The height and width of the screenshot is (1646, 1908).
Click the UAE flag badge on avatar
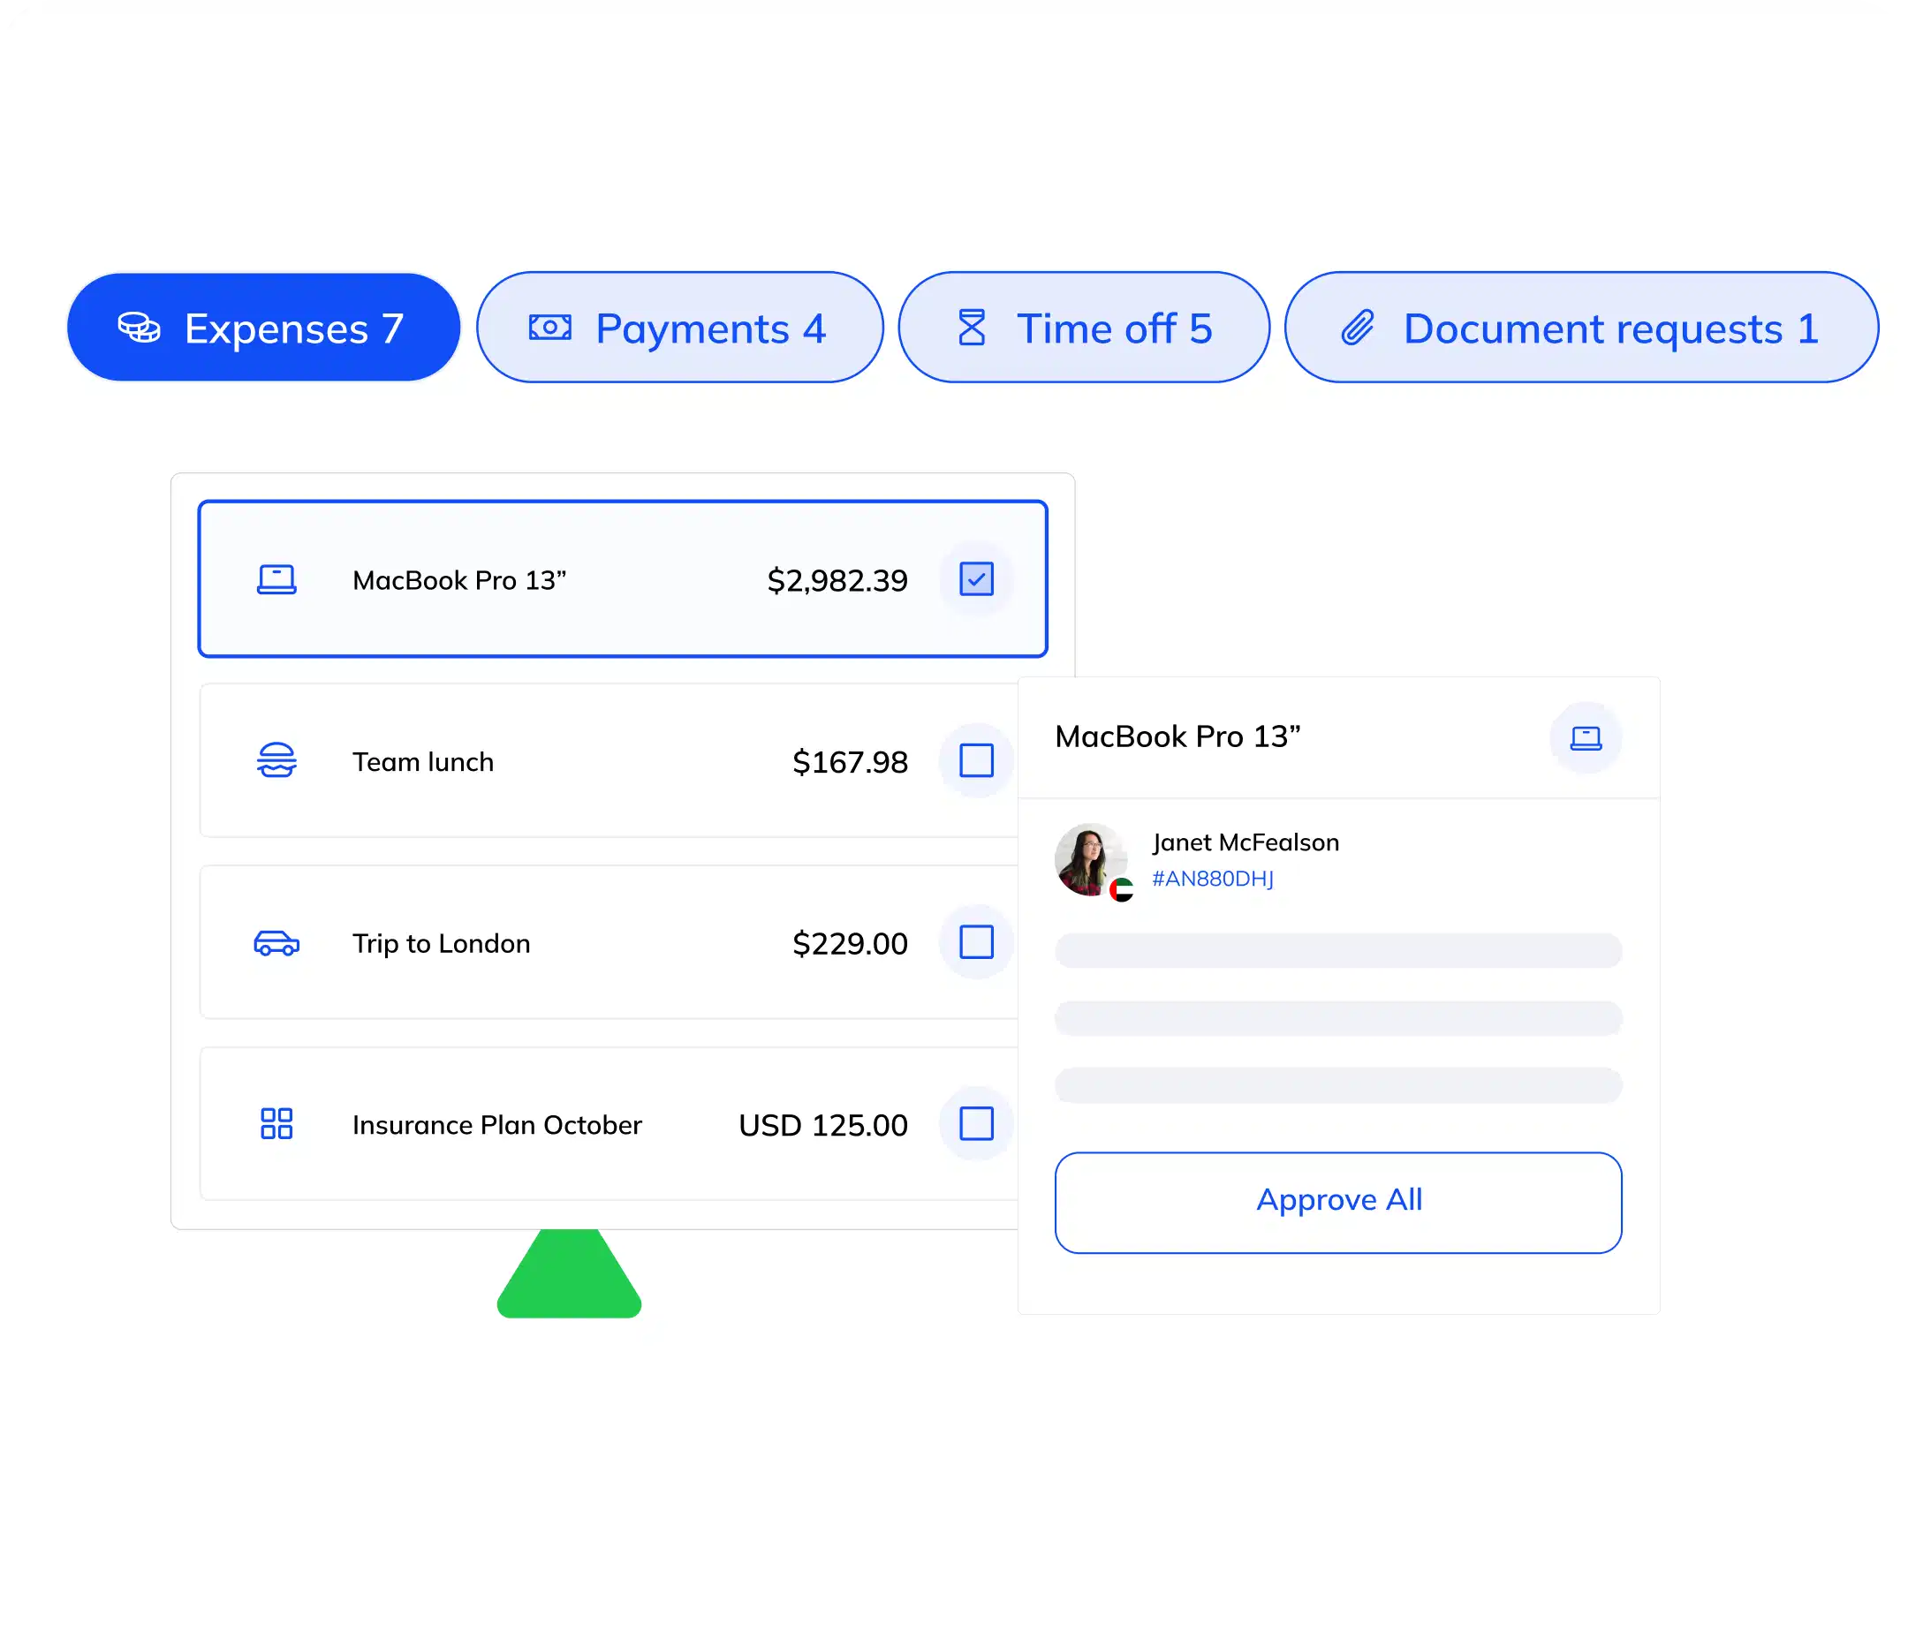click(1122, 890)
